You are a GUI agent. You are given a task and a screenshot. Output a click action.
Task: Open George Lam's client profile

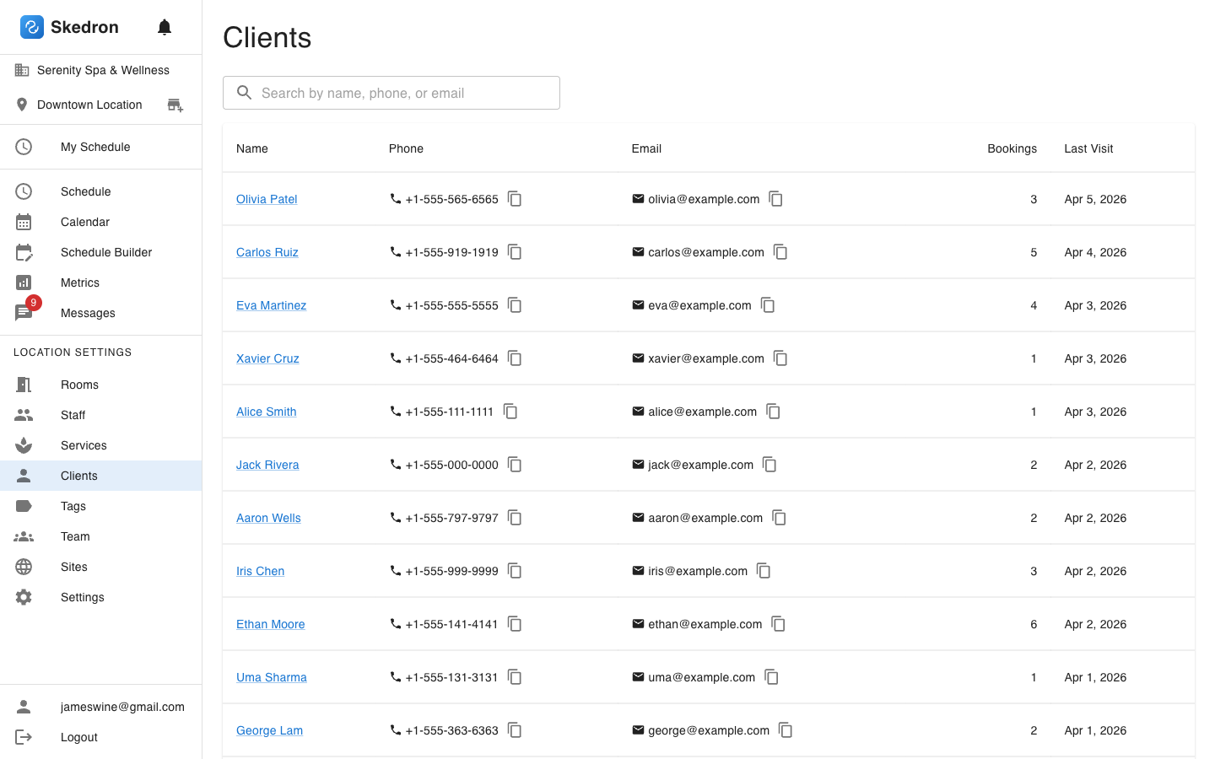(269, 730)
